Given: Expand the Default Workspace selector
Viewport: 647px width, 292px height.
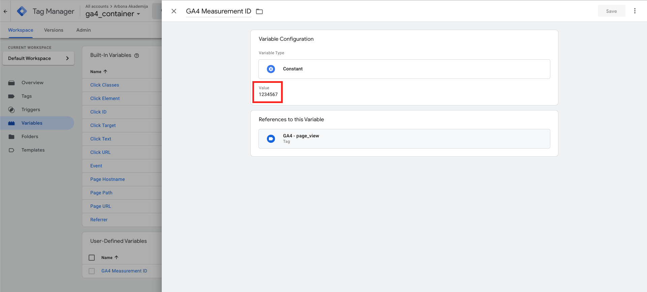Looking at the screenshot, I should pos(38,58).
